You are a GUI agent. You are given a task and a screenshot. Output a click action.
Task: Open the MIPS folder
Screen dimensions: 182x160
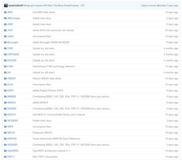[x=10, y=127]
